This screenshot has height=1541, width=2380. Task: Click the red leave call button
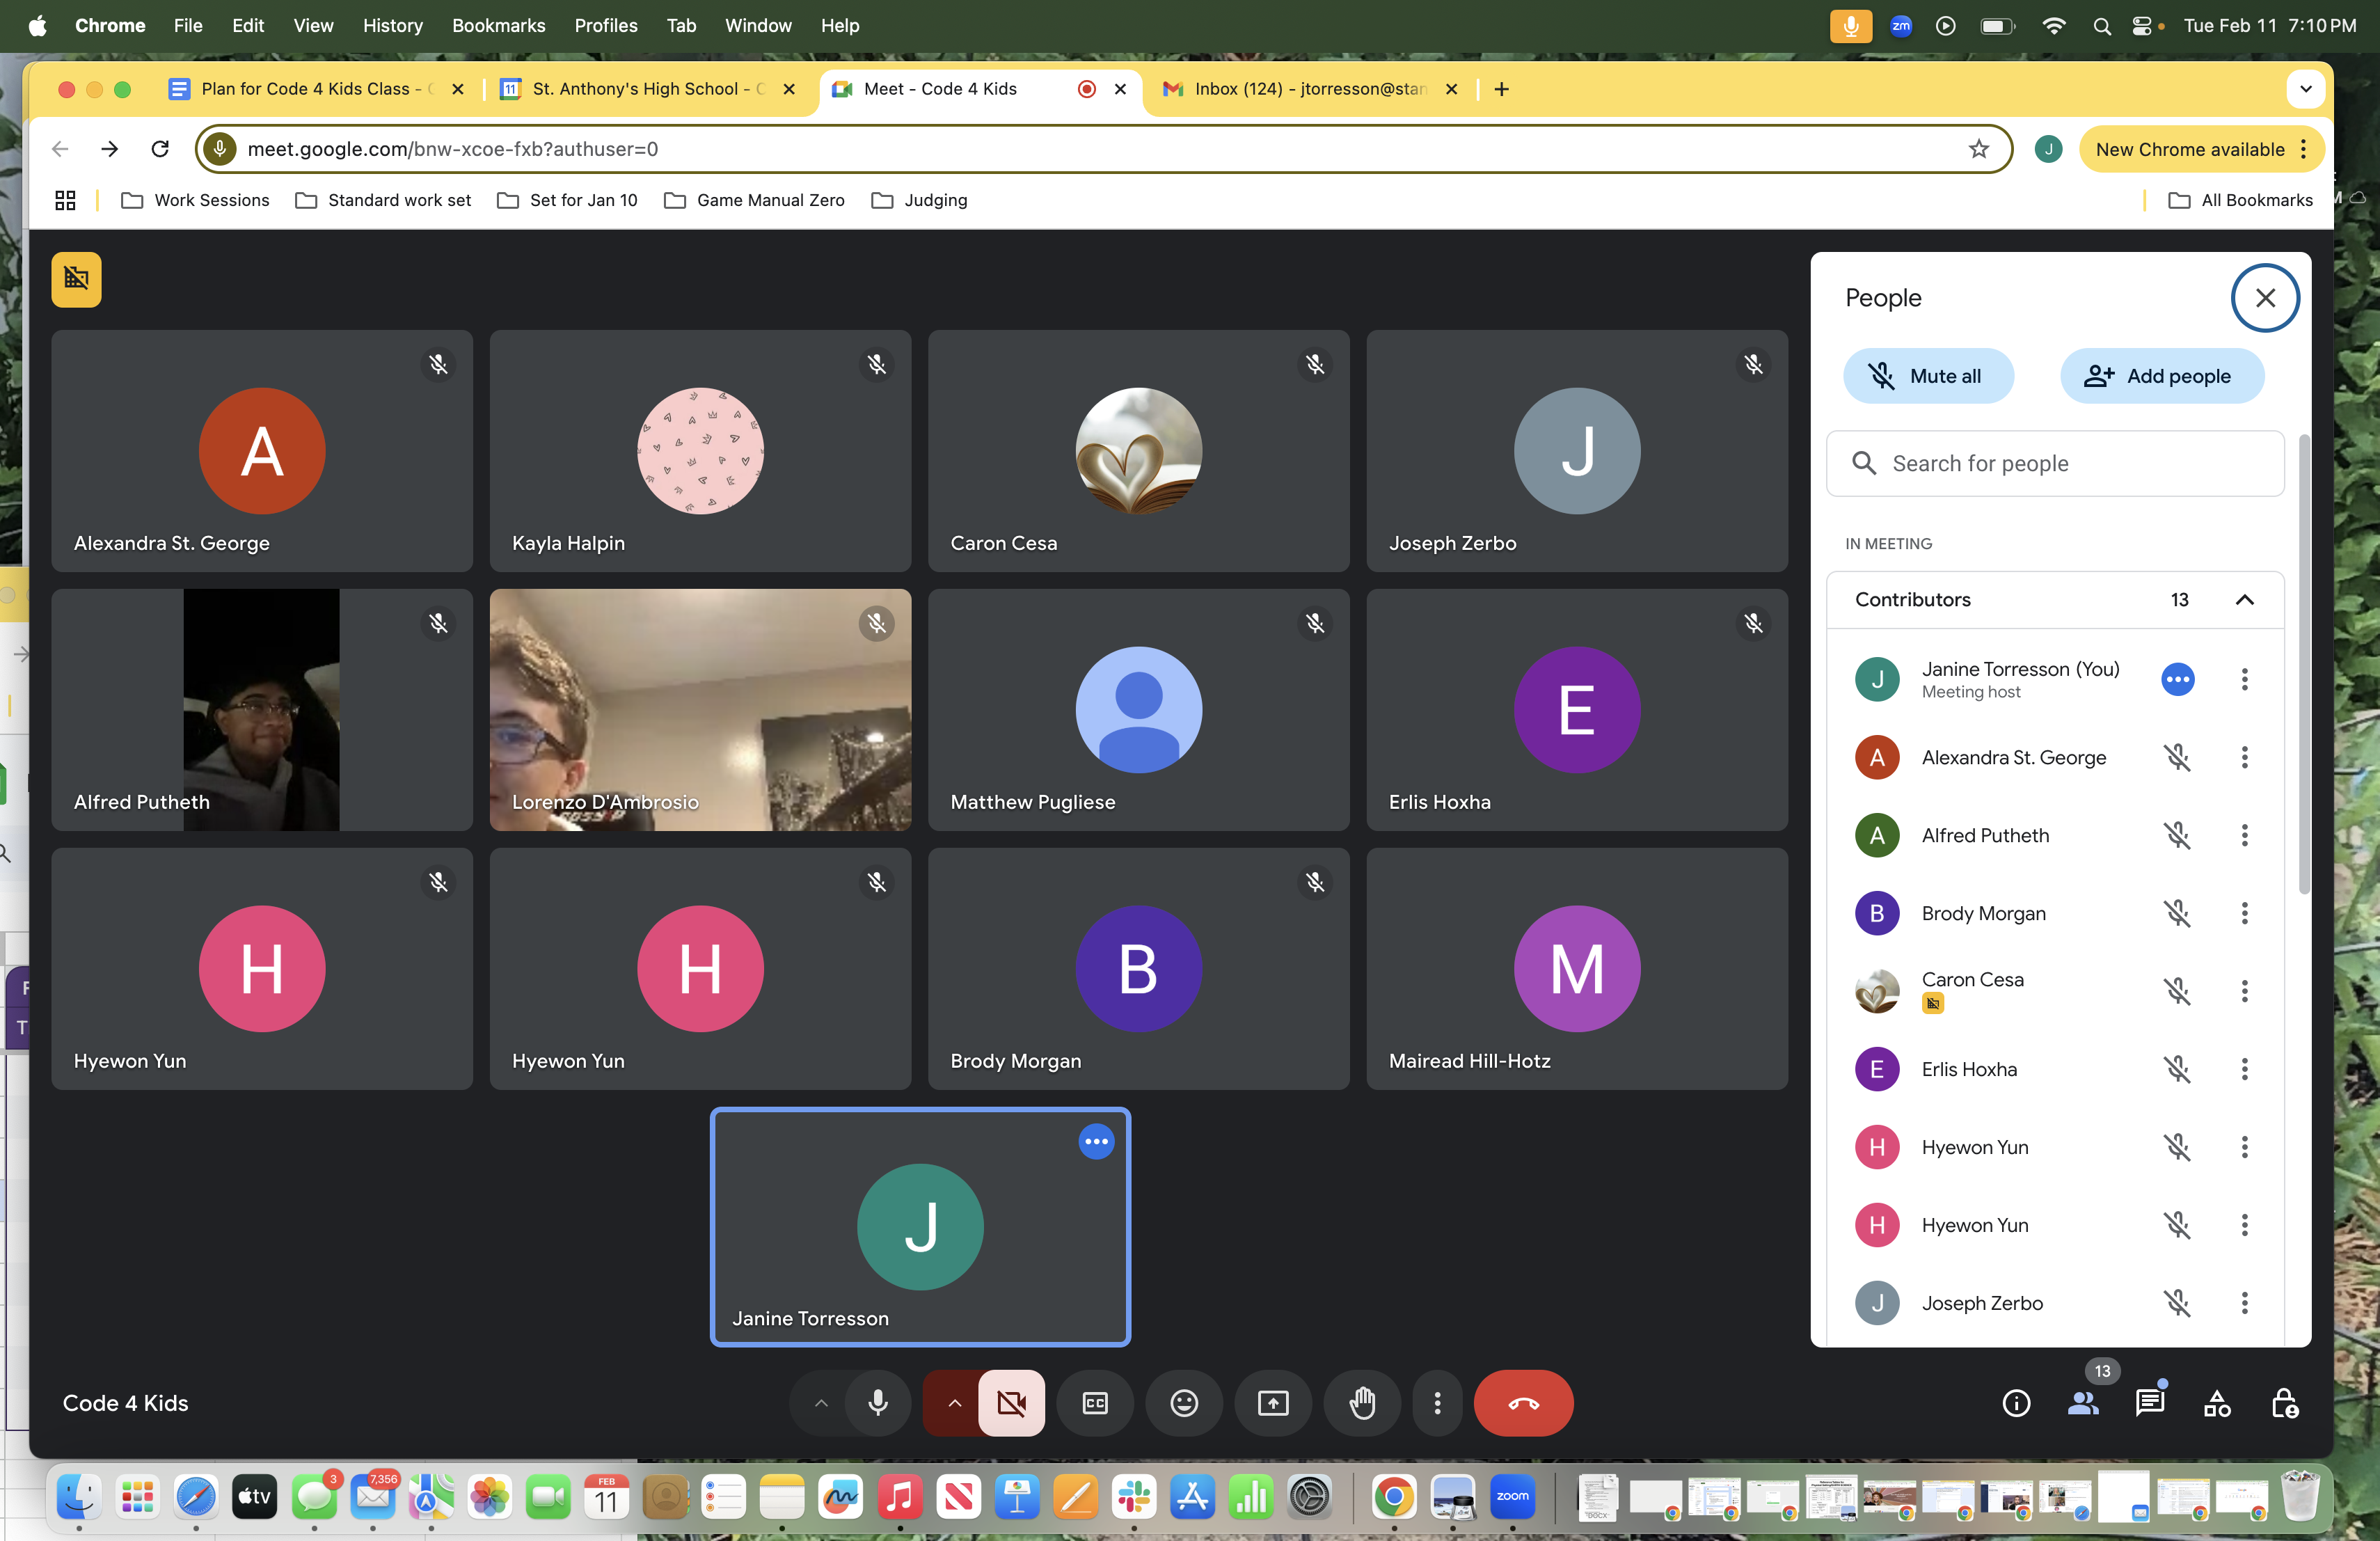click(1523, 1403)
